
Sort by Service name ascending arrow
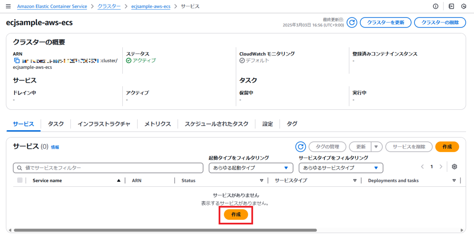coord(118,180)
